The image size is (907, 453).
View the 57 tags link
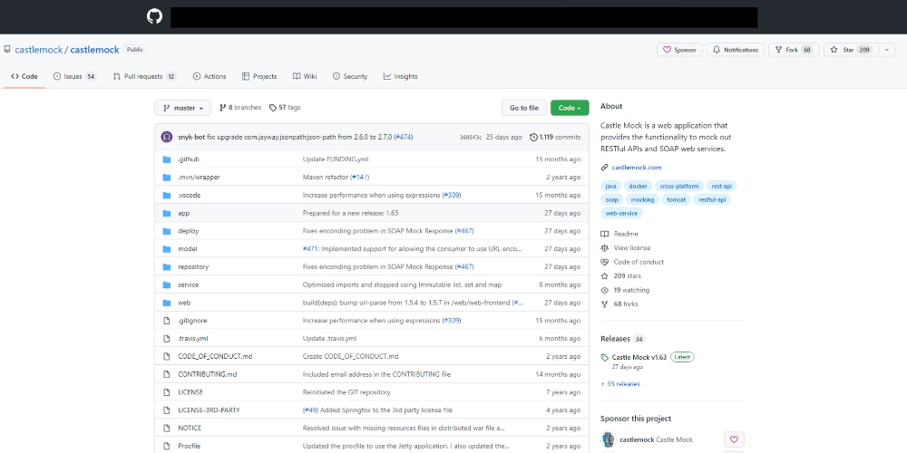(285, 108)
